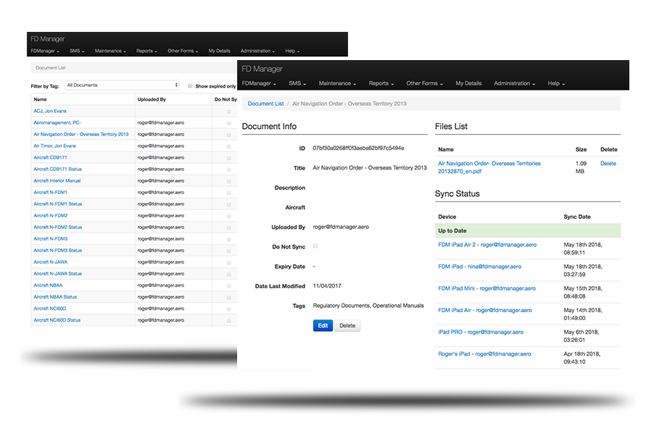The height and width of the screenshot is (444, 662).
Task: Open the Filter by Tag All Documents dropdown
Action: click(x=122, y=85)
